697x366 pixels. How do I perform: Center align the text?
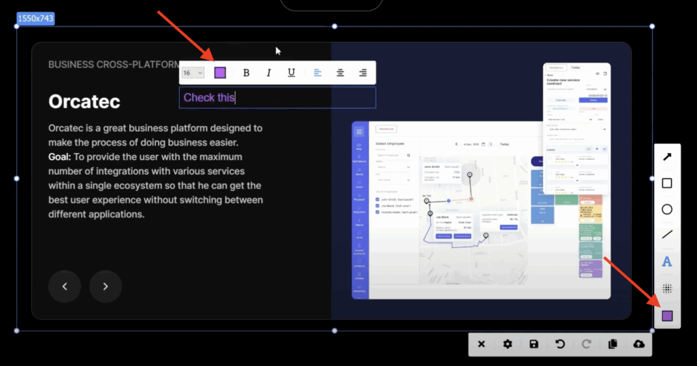pos(340,73)
